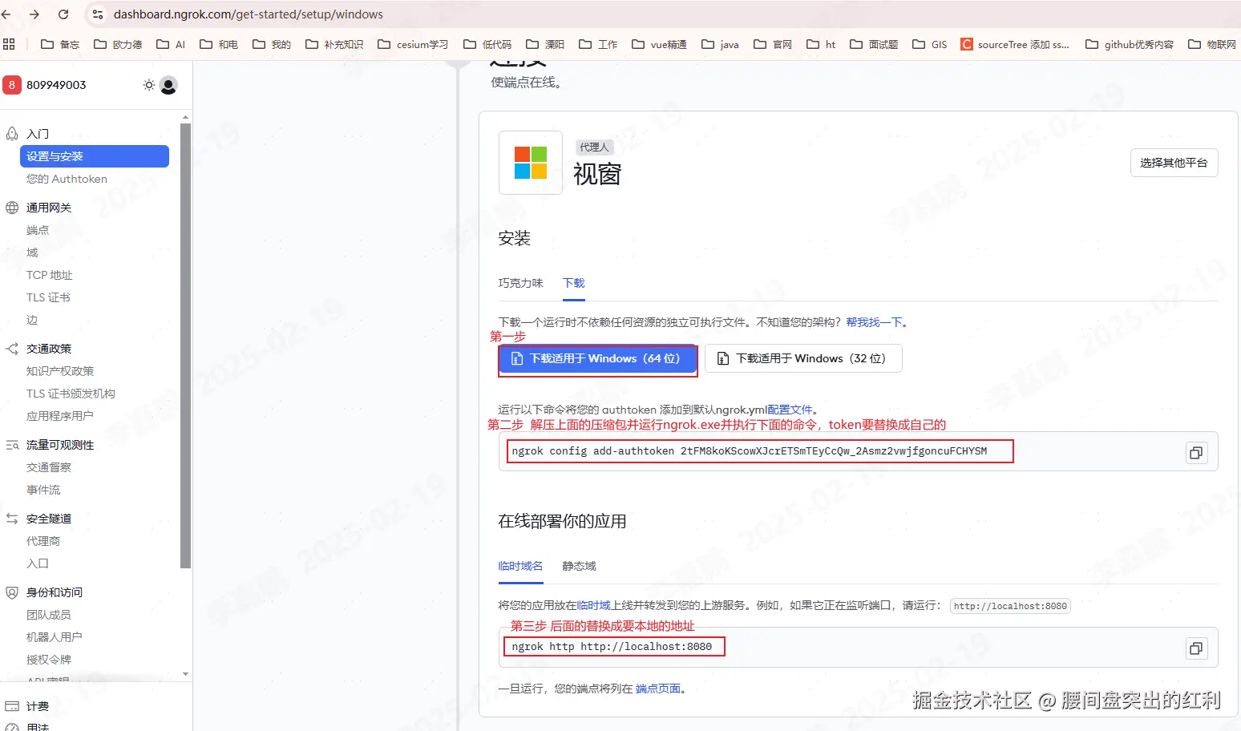Open the 备忘 bookmark folder
This screenshot has width=1241, height=731.
click(x=60, y=44)
